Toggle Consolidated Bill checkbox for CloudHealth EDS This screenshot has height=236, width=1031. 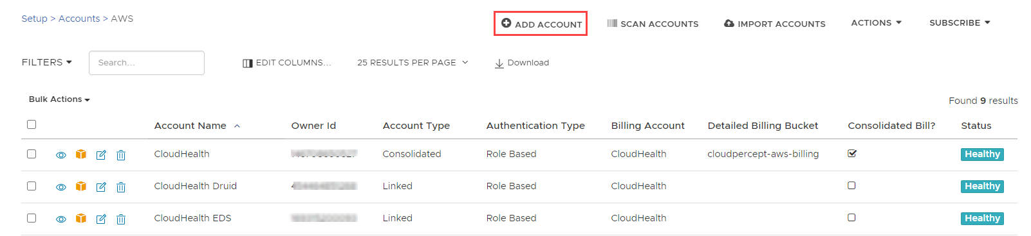852,217
